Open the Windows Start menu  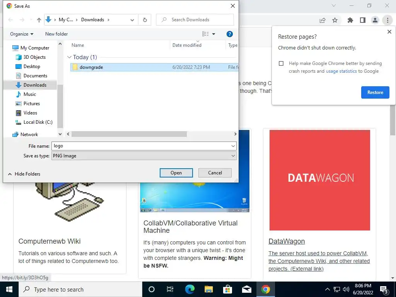point(9,289)
